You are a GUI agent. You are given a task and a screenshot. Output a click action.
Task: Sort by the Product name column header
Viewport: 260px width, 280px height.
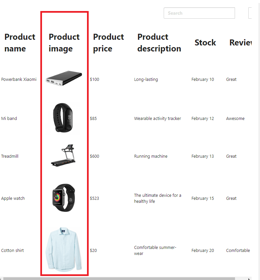pos(20,43)
